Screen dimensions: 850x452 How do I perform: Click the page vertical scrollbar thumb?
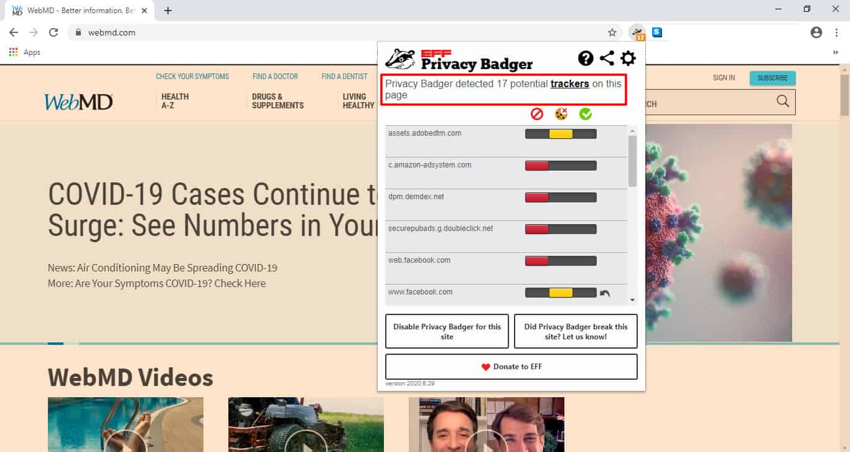click(844, 95)
